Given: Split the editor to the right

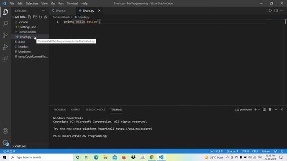Looking at the screenshot, I should click(x=276, y=11).
